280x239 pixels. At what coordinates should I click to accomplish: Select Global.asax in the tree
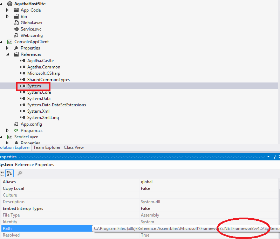pos(32,23)
